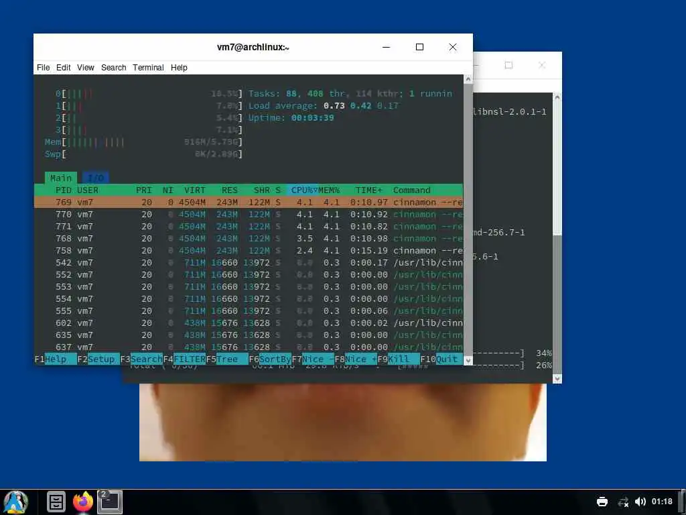The height and width of the screenshot is (515, 686).
Task: Click F2 Setup in htop footer
Action: [x=98, y=359]
